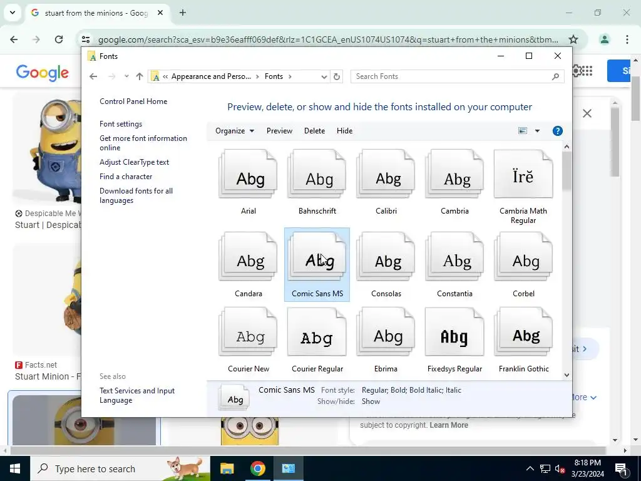This screenshot has height=481, width=641.
Task: Click the Chrome icon in the taskbar
Action: [257, 468]
